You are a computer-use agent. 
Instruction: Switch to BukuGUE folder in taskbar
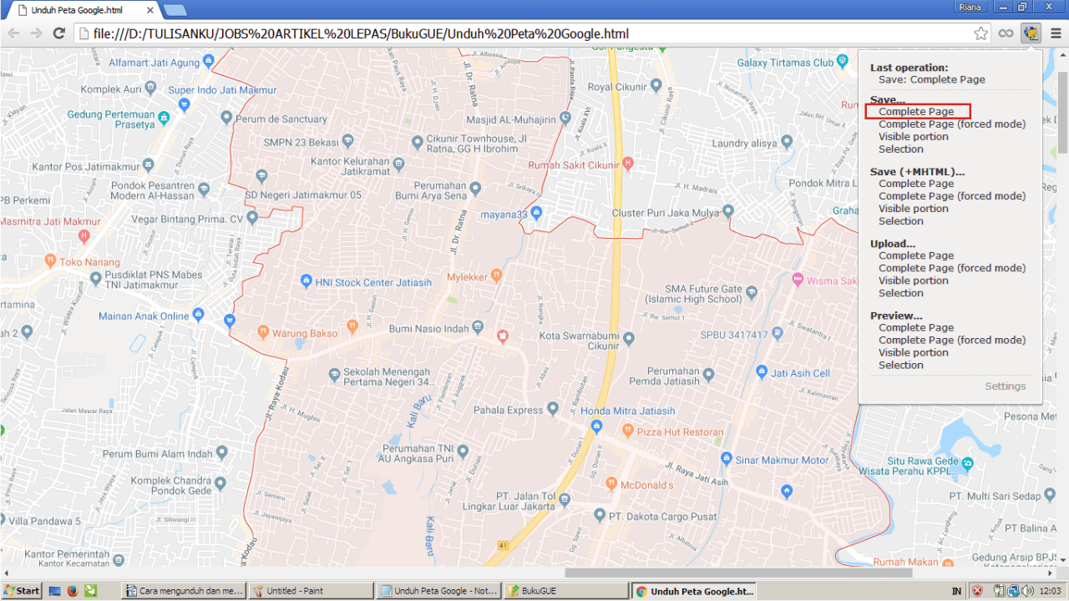565,591
